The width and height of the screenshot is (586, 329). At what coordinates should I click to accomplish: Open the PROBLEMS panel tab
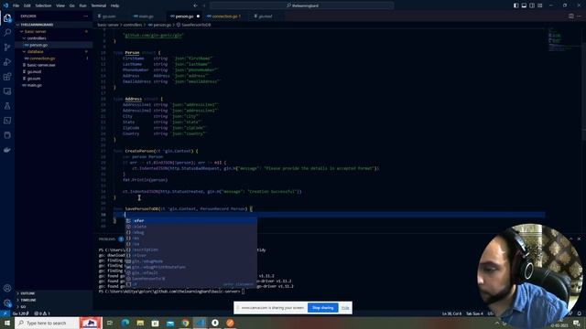click(107, 239)
